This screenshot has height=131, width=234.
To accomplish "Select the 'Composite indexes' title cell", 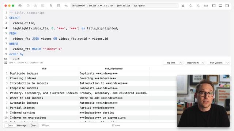I will pyautogui.click(x=44, y=88).
